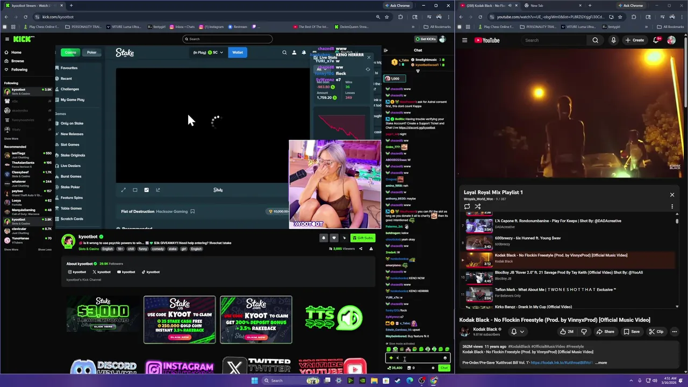Image resolution: width=688 pixels, height=387 pixels.
Task: Click green Chat send button
Action: (x=444, y=368)
